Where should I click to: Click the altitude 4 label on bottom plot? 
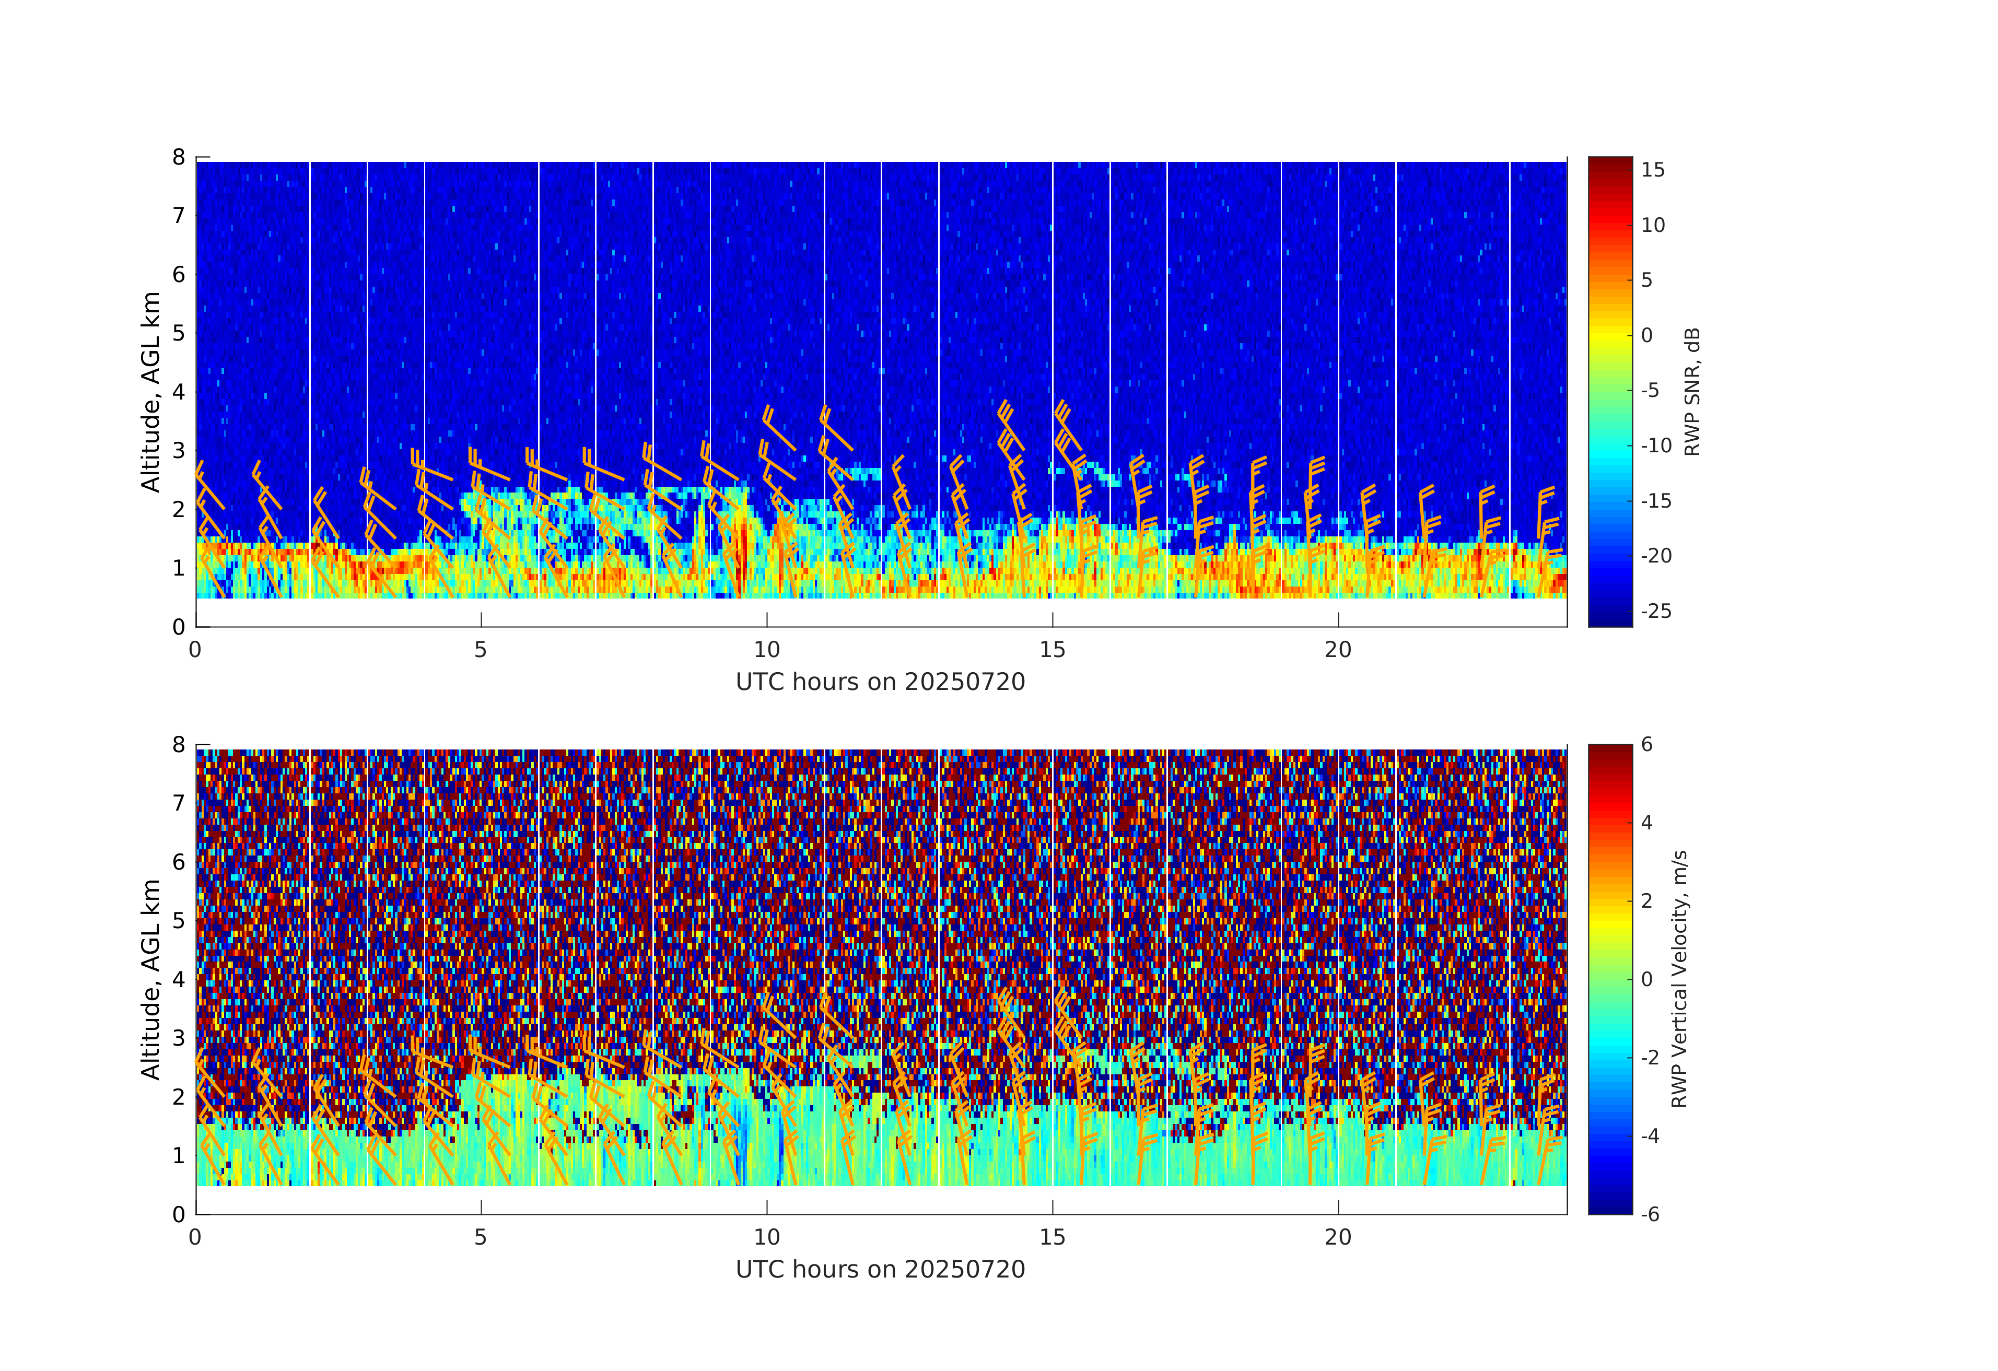[179, 979]
